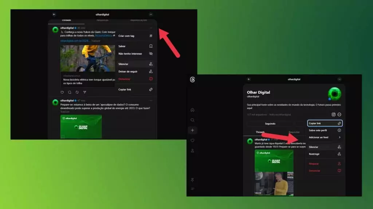The height and width of the screenshot is (209, 373).
Task: Click the profile's circled more-options icon
Action: pyautogui.click(x=339, y=114)
